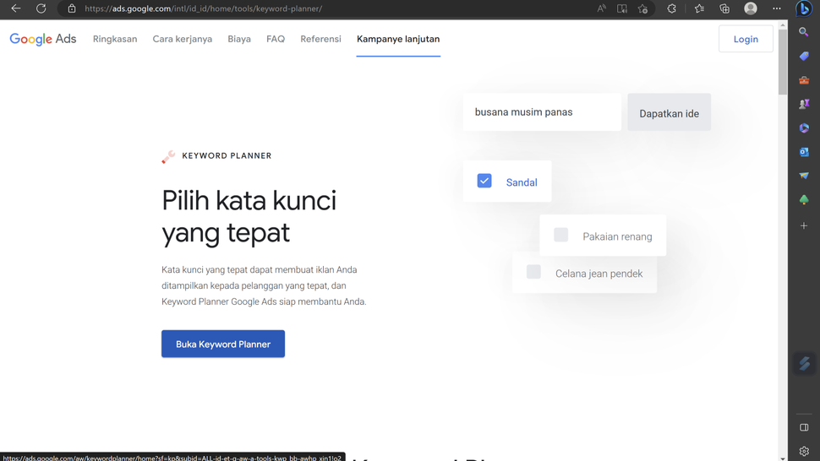Uncheck the Sandal checkbox

tap(484, 181)
